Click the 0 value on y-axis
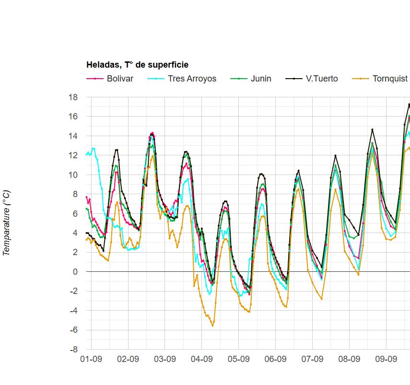 [x=75, y=272]
